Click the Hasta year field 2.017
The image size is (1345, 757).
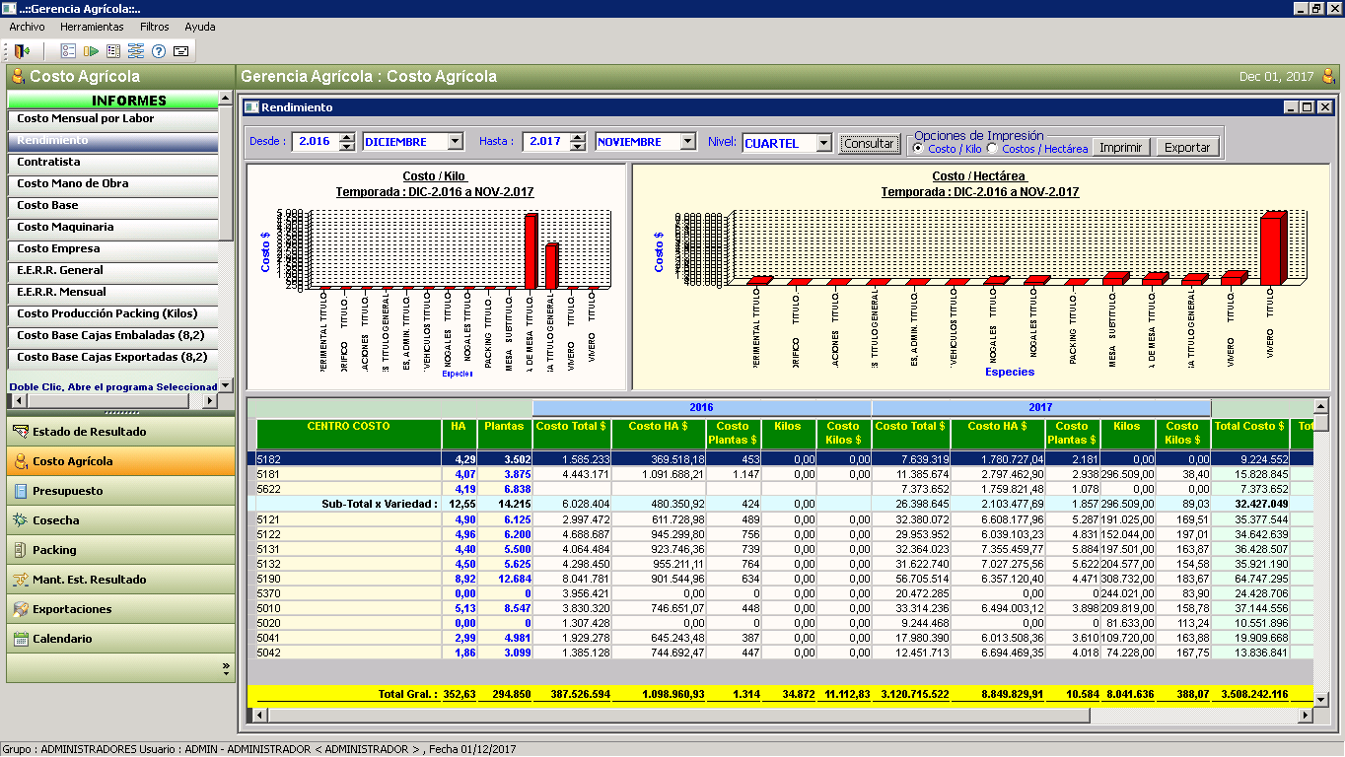point(546,142)
